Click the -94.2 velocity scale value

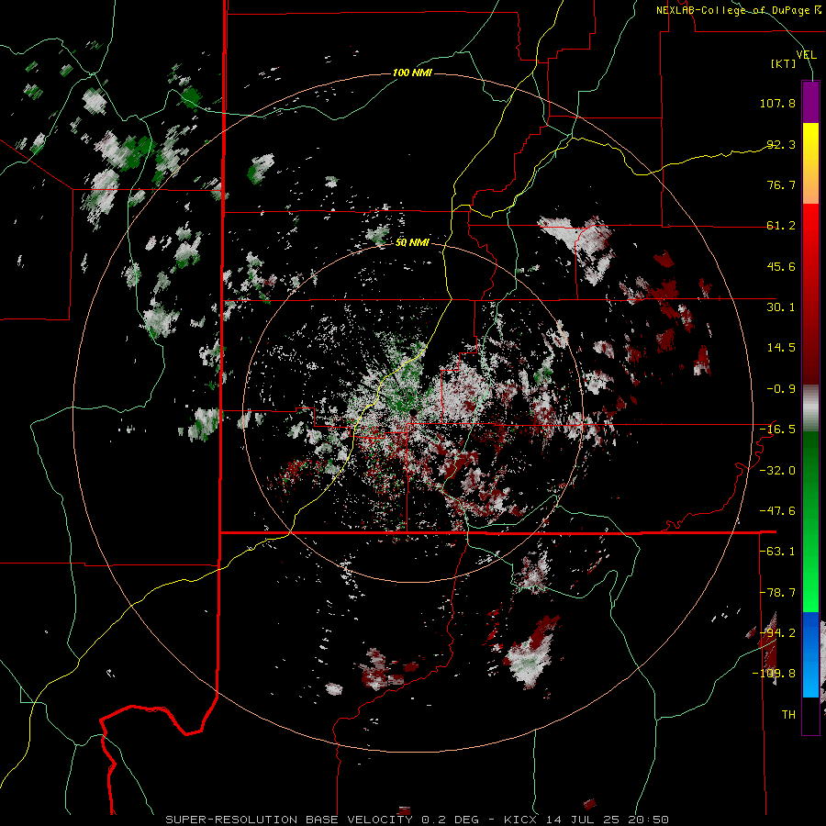click(777, 632)
